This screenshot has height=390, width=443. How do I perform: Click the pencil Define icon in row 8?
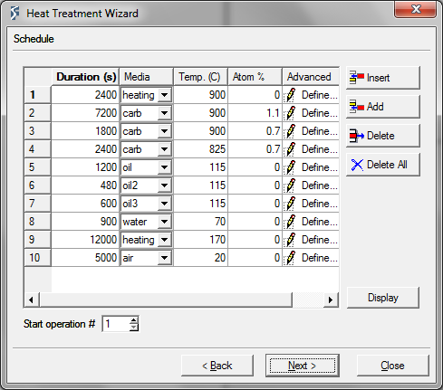[290, 222]
